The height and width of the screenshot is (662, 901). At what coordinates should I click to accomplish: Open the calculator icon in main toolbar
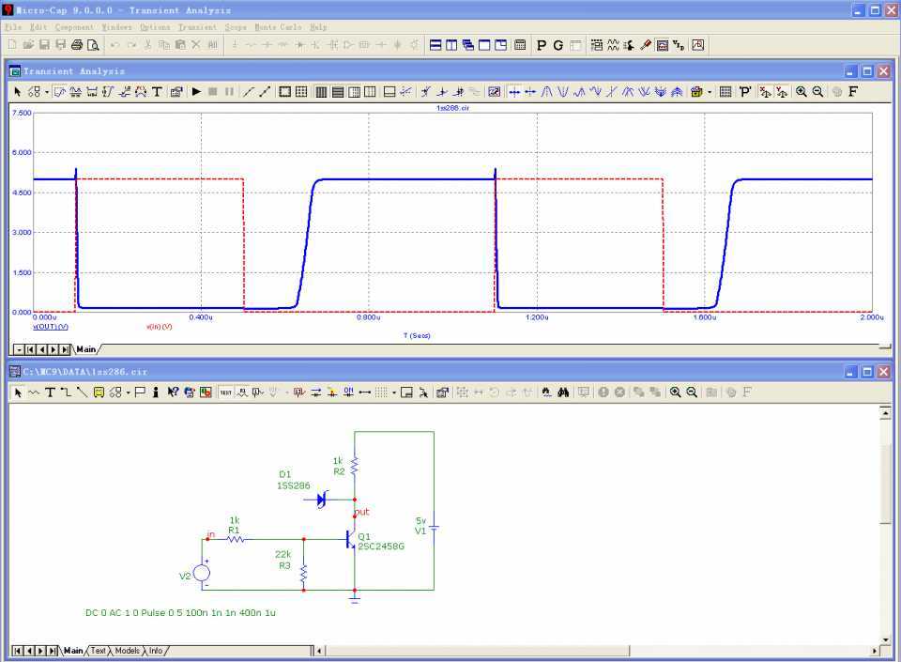[520, 45]
